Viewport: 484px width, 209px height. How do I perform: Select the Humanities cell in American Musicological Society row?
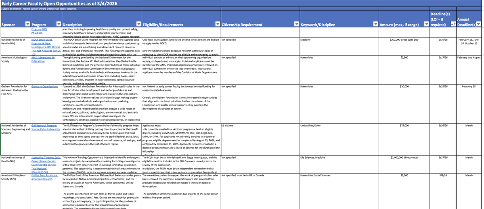click(x=339, y=70)
